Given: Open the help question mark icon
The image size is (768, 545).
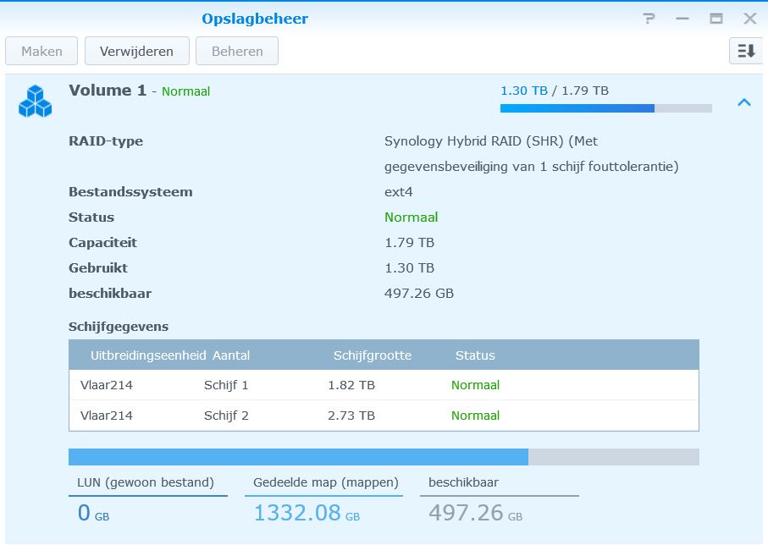Looking at the screenshot, I should coord(649,19).
